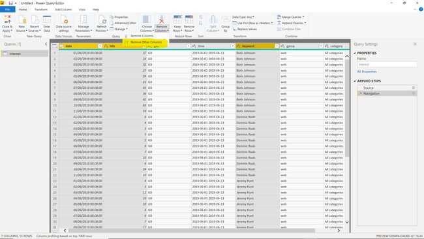Select the Navigation applied step

click(x=386, y=93)
